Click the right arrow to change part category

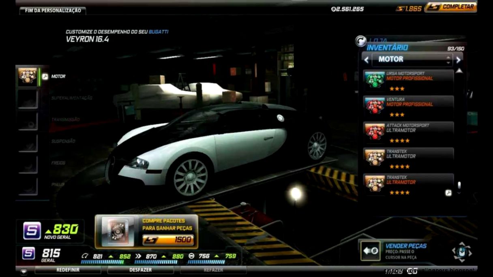(459, 60)
